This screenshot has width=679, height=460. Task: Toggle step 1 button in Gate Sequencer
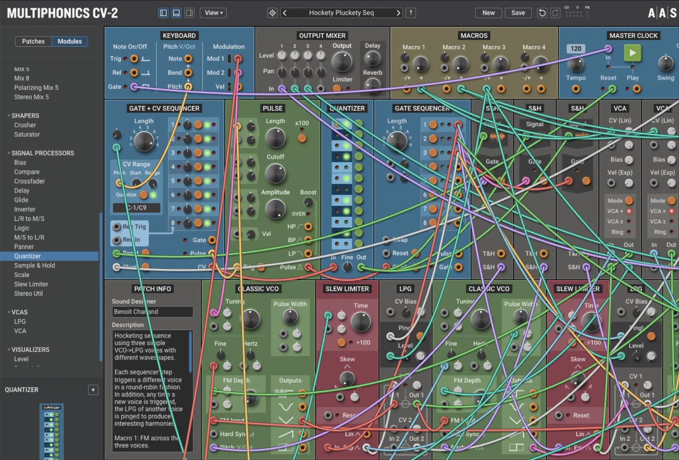(433, 125)
